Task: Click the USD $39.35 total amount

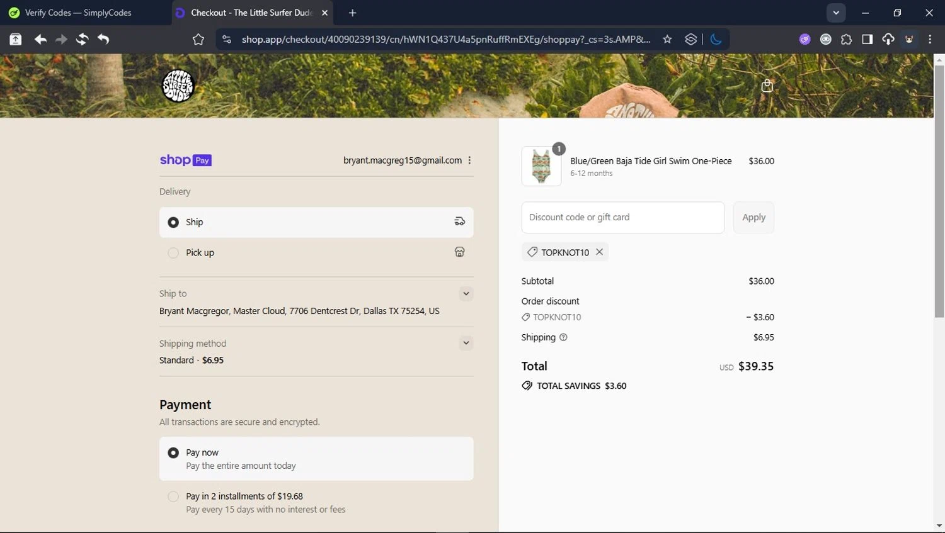Action: pos(747,366)
